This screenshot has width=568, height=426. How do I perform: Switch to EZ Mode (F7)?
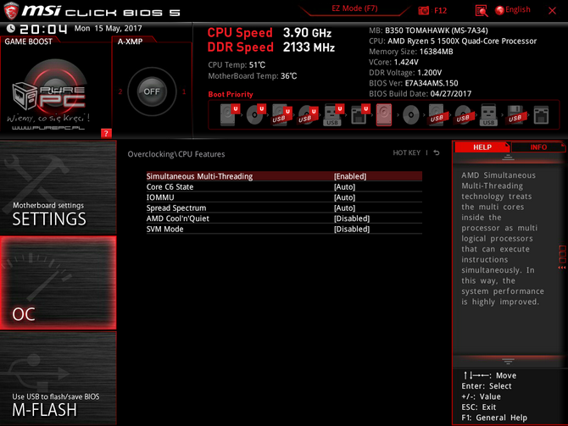(354, 8)
